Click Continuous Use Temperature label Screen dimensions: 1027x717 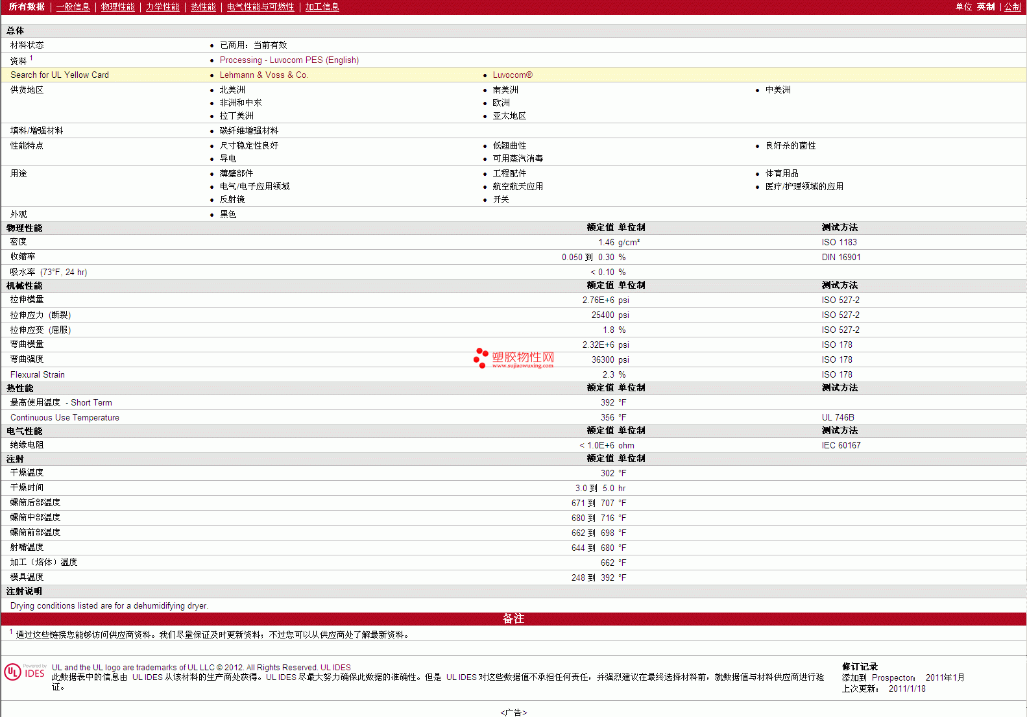tap(65, 417)
